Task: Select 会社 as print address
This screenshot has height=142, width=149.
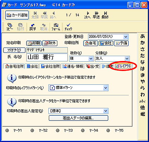Action: [x=106, y=43]
